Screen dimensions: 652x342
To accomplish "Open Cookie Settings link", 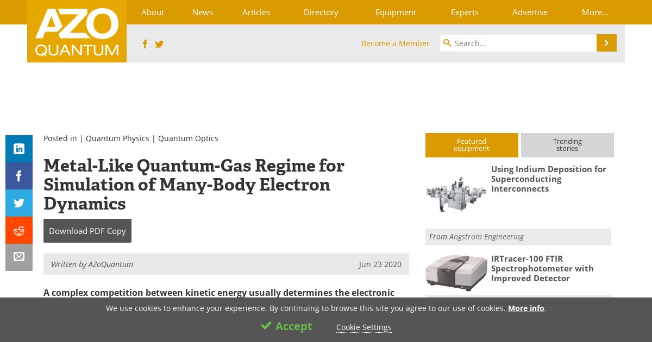I will 363,327.
